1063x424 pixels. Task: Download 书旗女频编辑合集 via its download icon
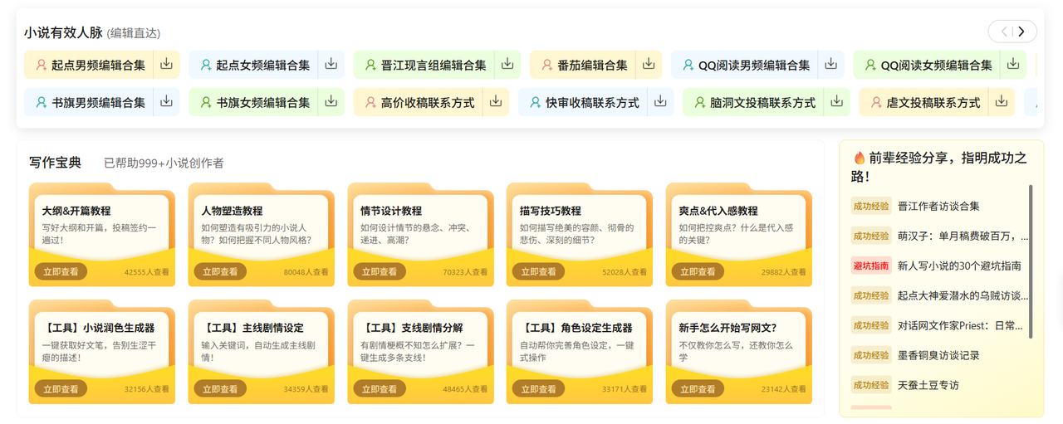[331, 101]
